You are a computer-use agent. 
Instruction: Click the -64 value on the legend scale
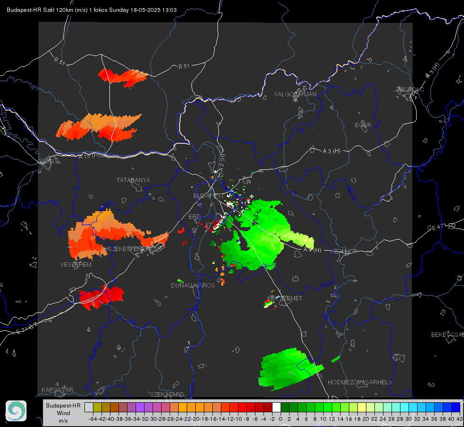tap(92, 419)
